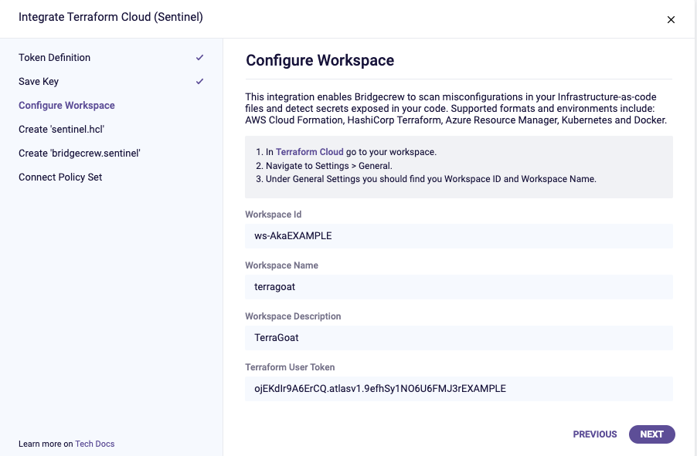Click into the Workspace Id field
The height and width of the screenshot is (456, 697).
[459, 236]
